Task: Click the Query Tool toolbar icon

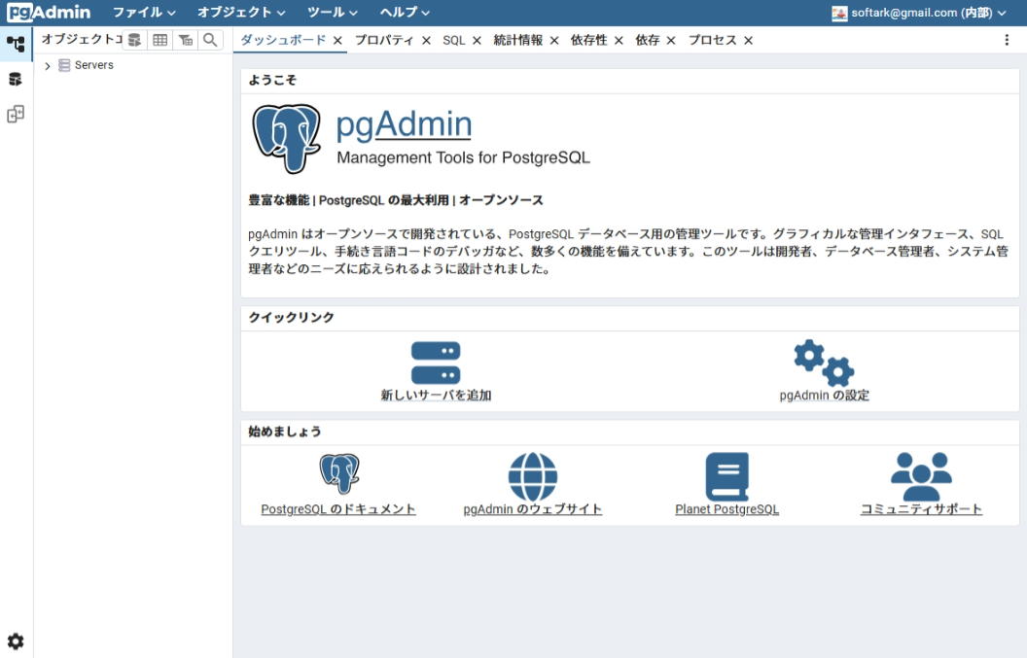Action: click(134, 40)
